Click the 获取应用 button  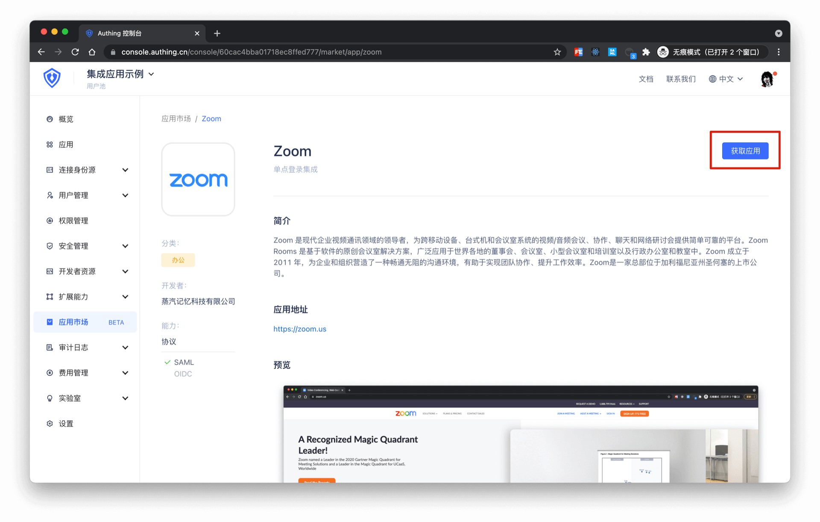click(745, 151)
